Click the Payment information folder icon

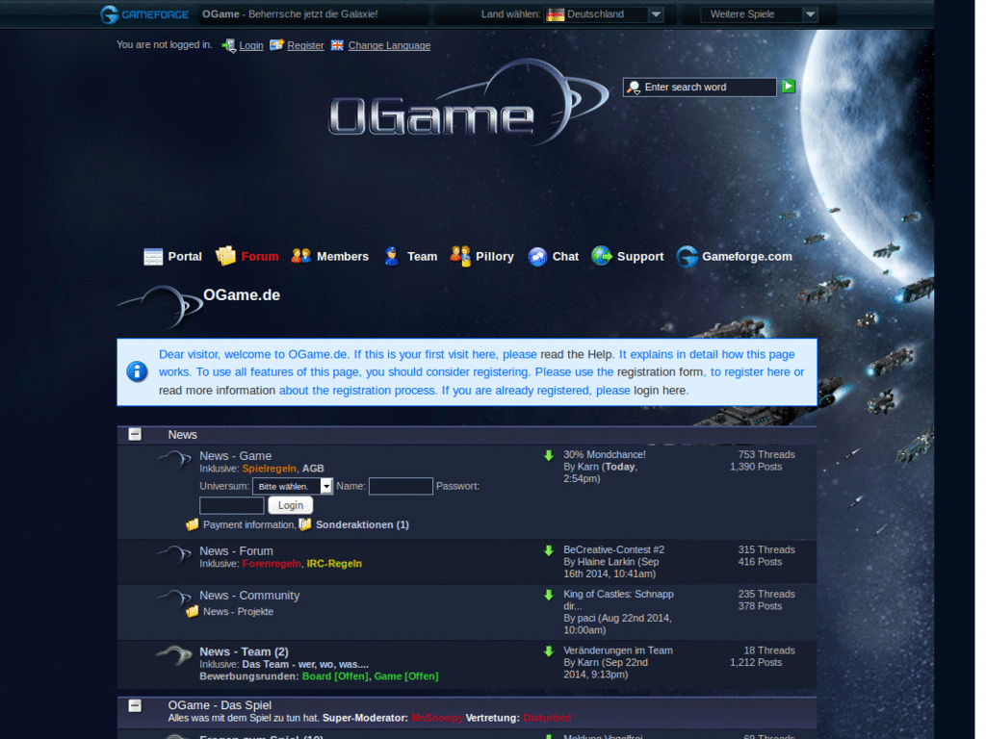[193, 524]
